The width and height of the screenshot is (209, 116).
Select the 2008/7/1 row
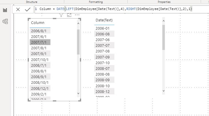pyautogui.click(x=40, y=66)
